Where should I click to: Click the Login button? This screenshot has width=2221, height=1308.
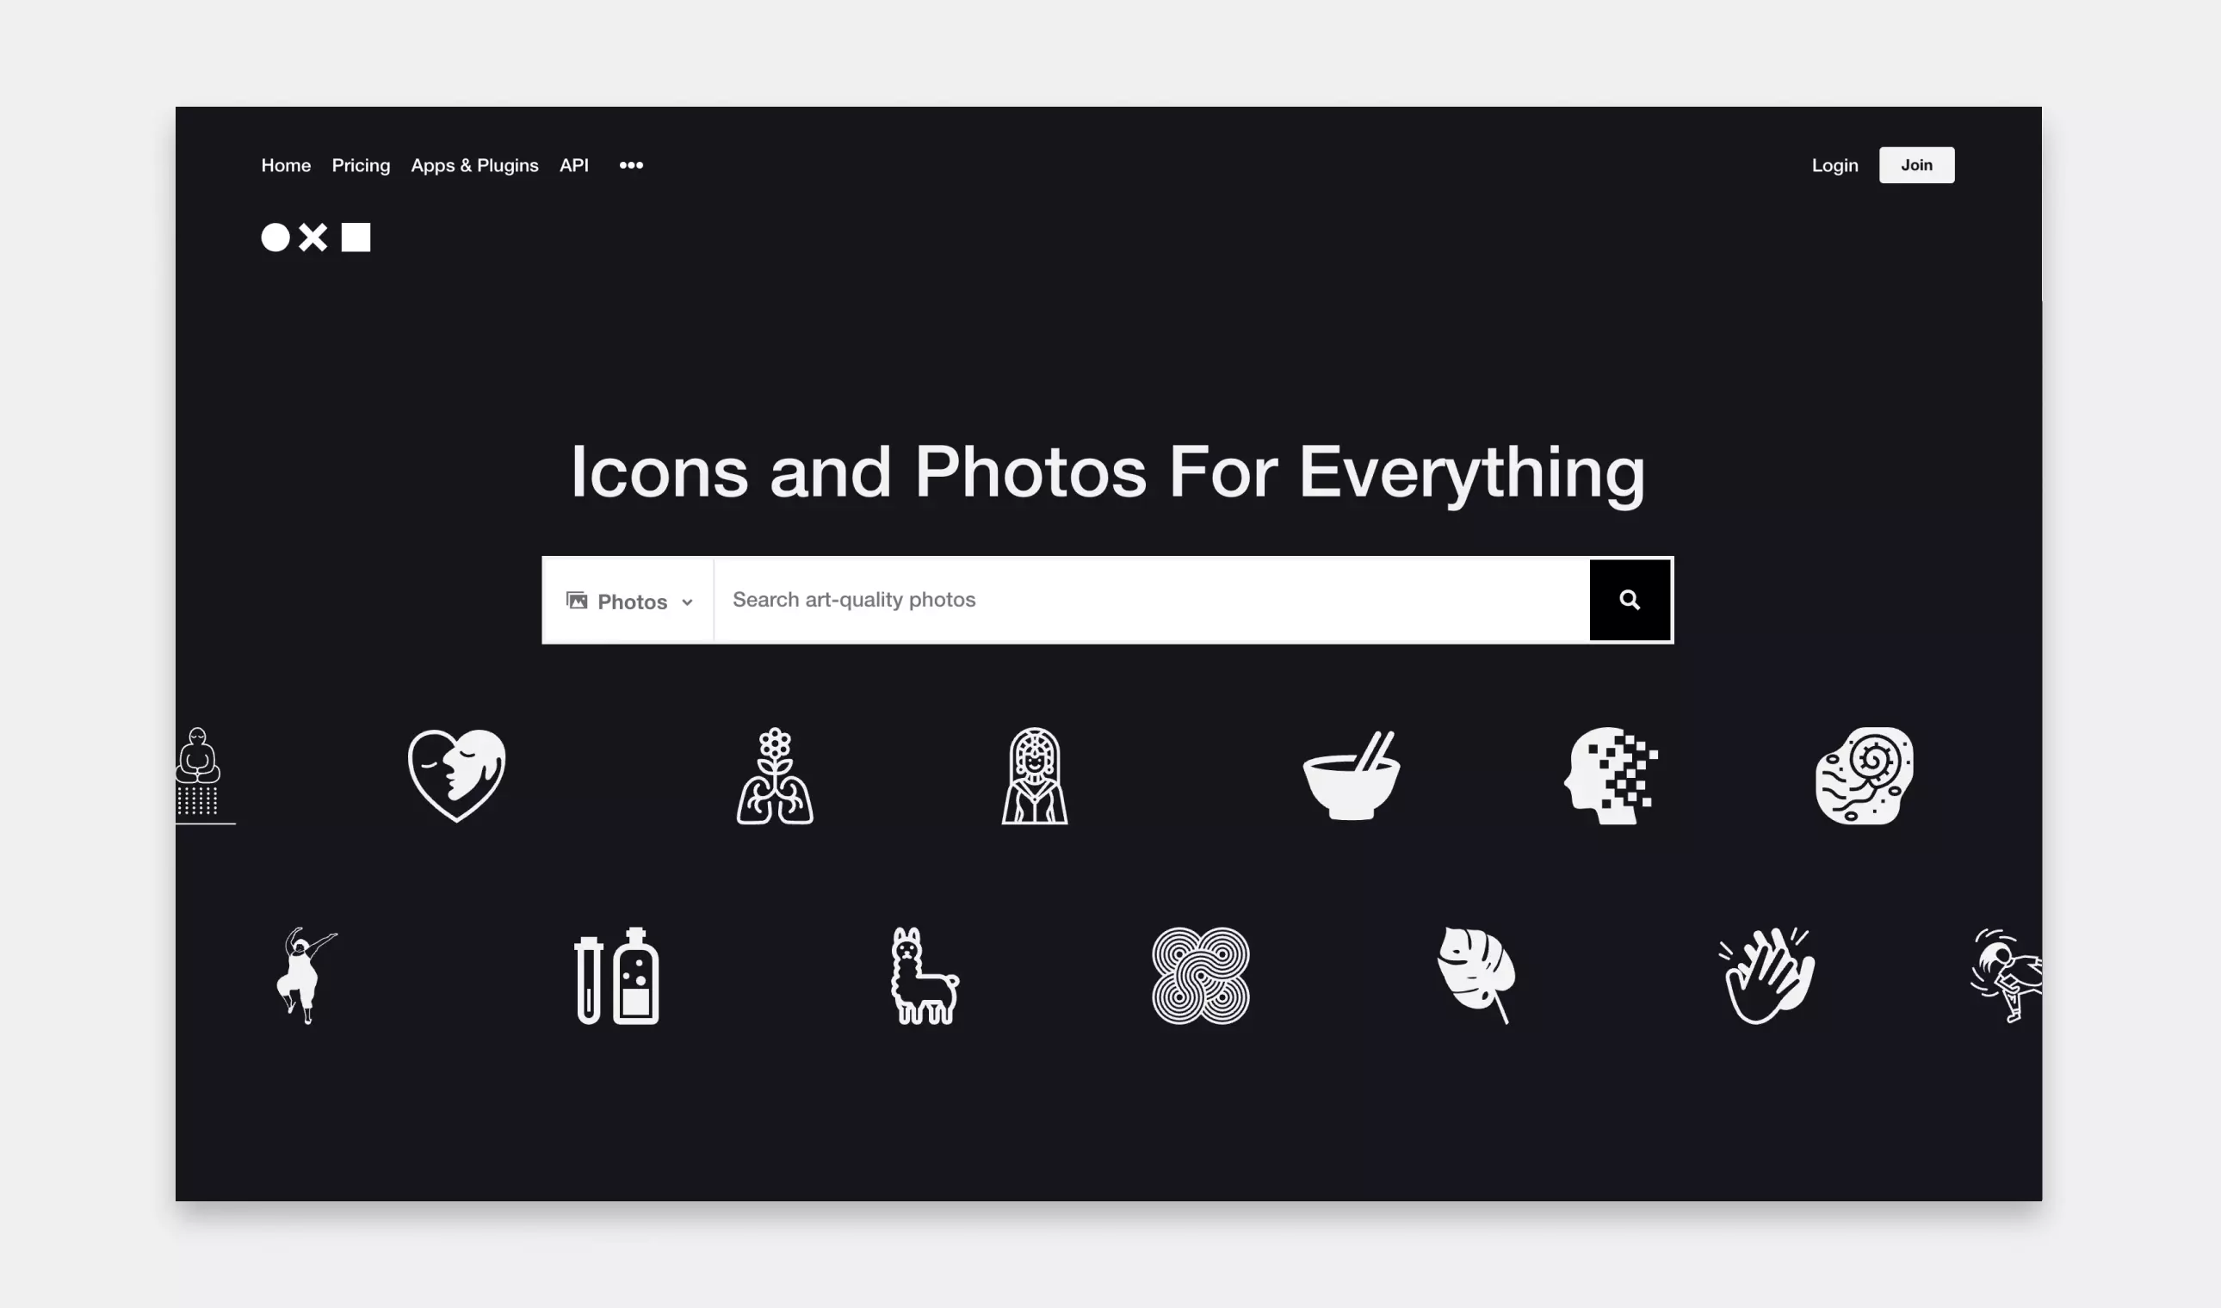pos(1833,165)
